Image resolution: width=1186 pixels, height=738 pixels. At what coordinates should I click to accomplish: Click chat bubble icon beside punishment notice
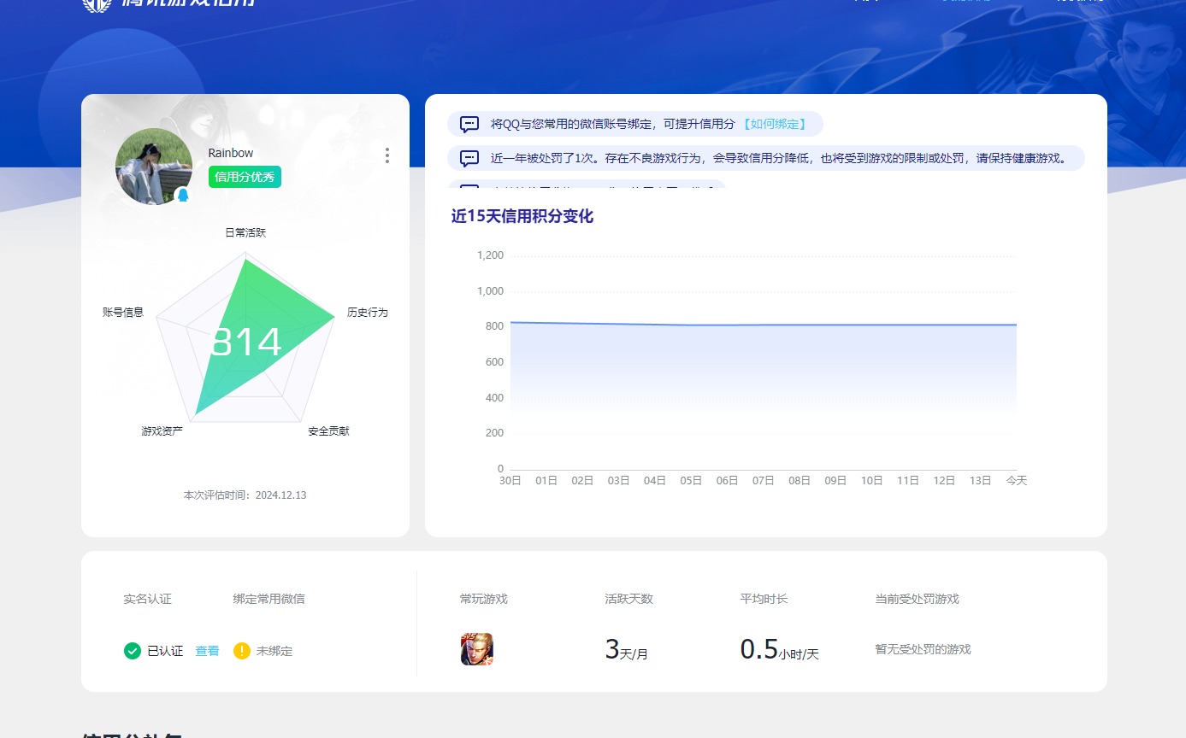pyautogui.click(x=469, y=158)
